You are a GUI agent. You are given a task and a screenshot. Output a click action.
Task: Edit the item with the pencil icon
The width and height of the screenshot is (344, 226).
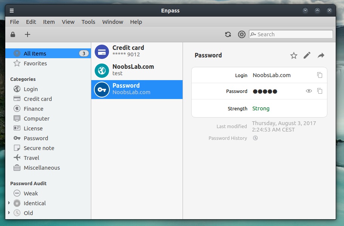[x=307, y=56]
